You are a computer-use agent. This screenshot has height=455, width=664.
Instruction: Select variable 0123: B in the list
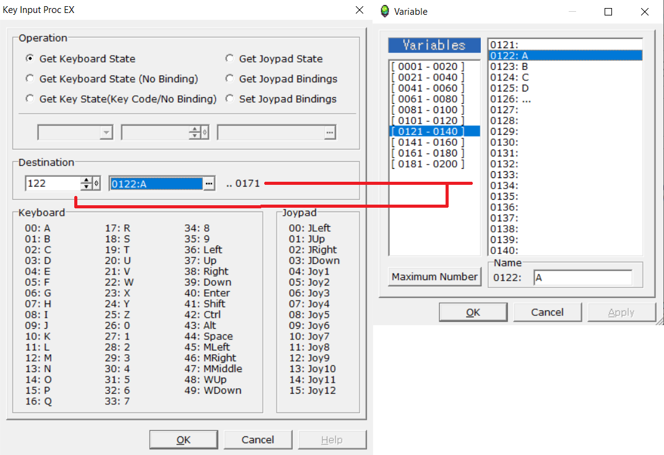[x=566, y=66]
